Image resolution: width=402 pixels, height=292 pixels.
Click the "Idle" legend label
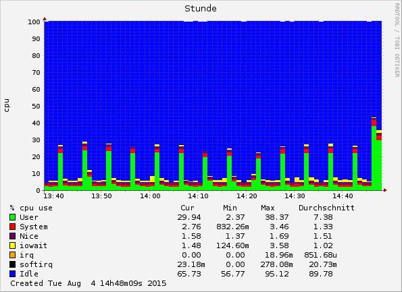[x=29, y=274]
